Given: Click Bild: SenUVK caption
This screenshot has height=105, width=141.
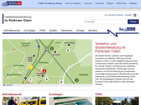Looking at the screenshot, I should click(x=8, y=85).
